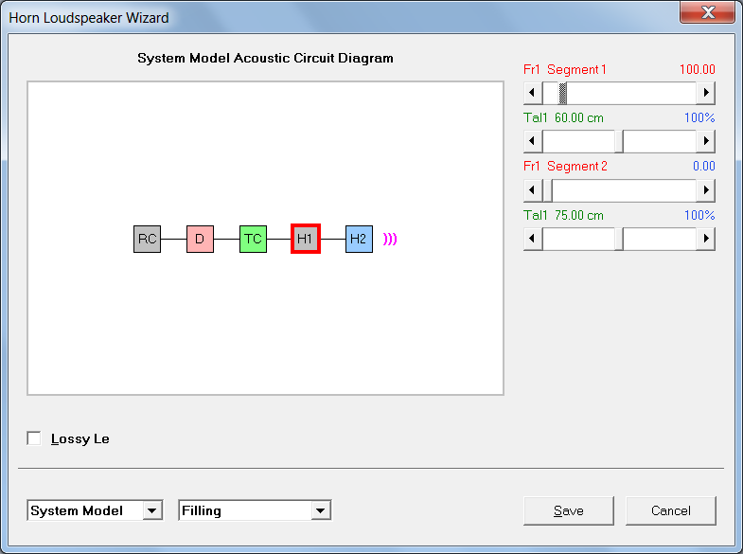Click the Fr1 Segment 2 label
743x554 pixels.
pyautogui.click(x=565, y=167)
